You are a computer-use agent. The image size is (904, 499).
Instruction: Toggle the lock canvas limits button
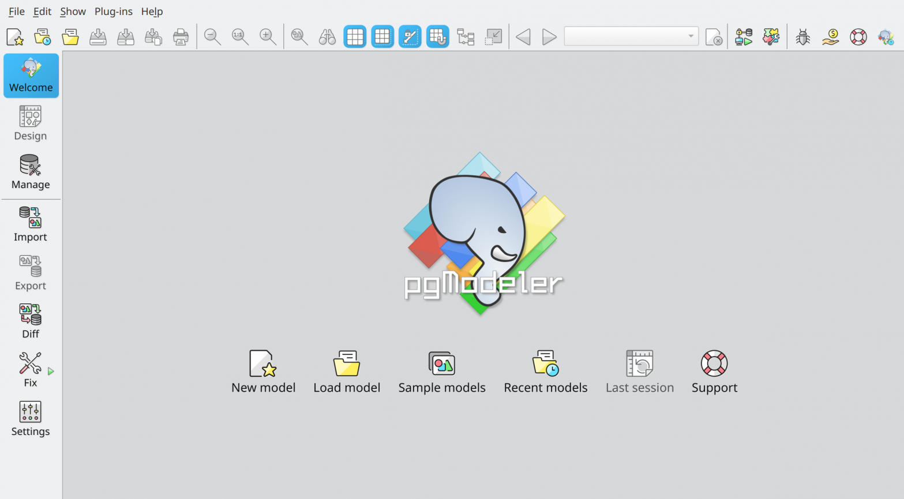410,37
